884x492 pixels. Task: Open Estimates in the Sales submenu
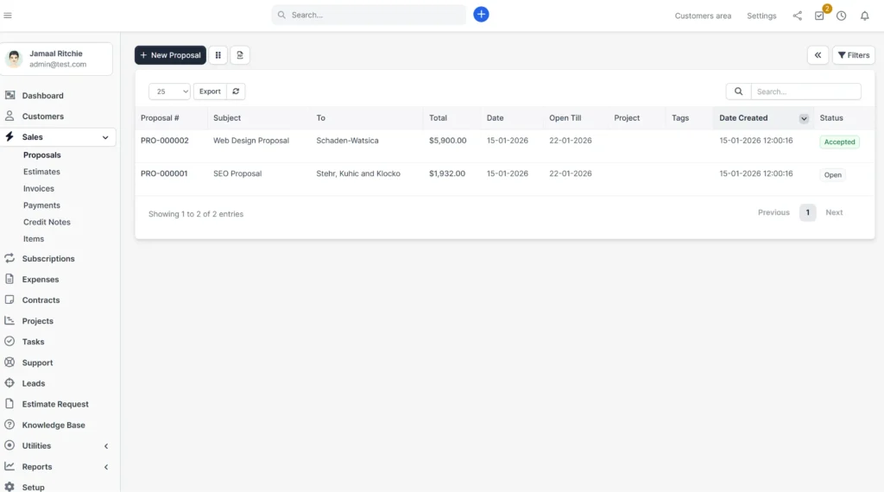[x=41, y=172]
